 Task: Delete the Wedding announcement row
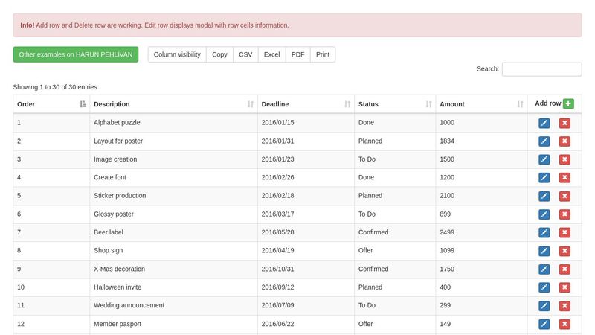[565, 305]
